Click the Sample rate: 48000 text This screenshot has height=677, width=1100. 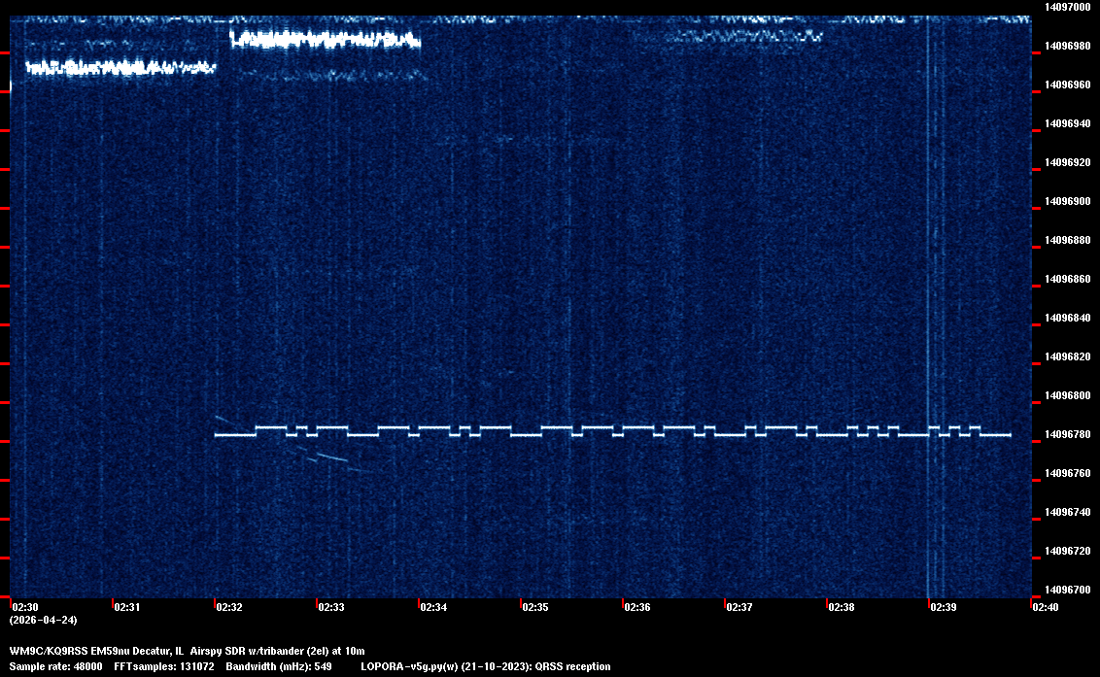(55, 666)
